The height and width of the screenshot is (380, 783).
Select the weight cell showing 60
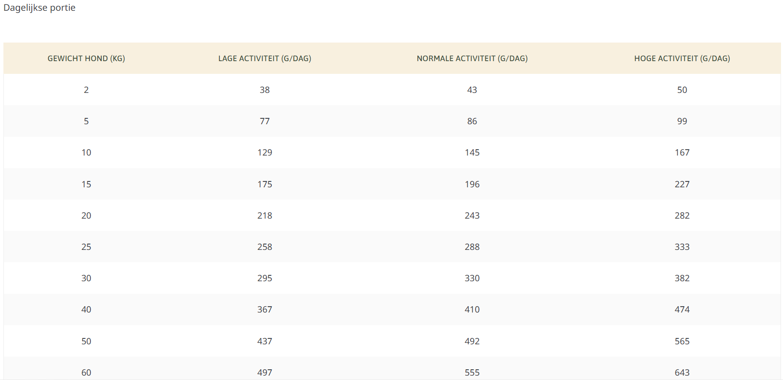click(87, 373)
